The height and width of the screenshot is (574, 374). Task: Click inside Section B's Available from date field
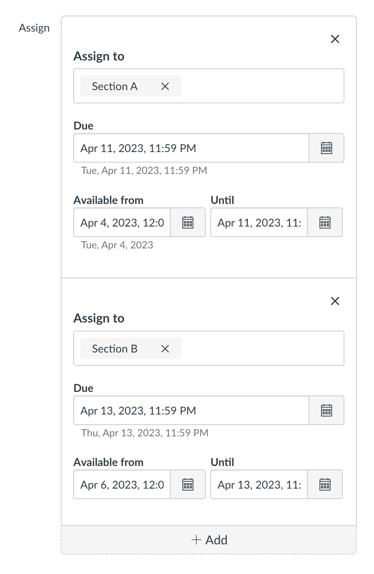tap(121, 484)
